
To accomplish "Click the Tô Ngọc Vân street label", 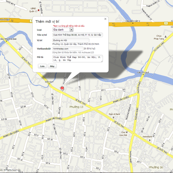I will pyautogui.click(x=159, y=47).
